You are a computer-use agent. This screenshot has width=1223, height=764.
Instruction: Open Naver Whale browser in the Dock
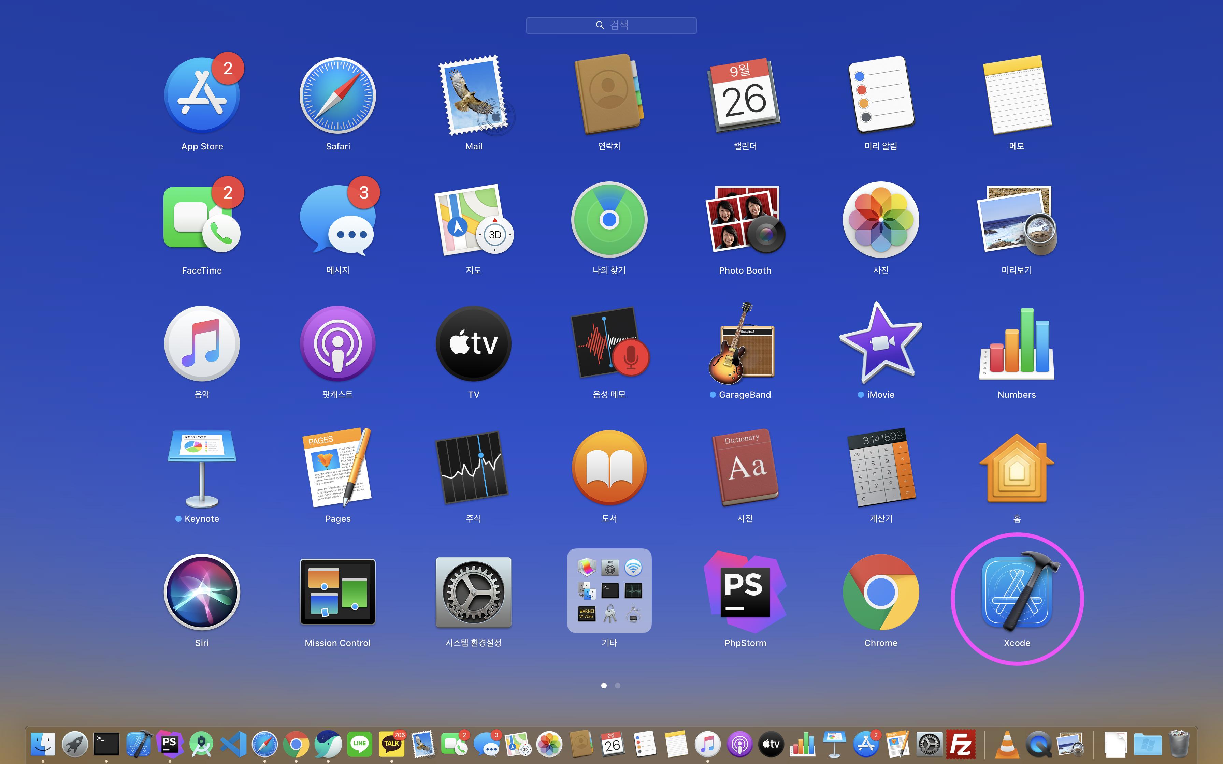(x=328, y=744)
